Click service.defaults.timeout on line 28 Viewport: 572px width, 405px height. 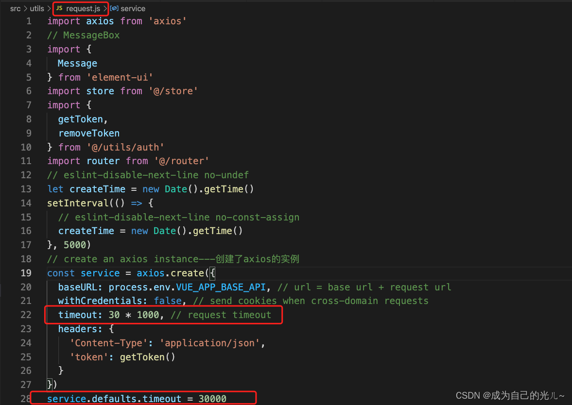tap(114, 399)
